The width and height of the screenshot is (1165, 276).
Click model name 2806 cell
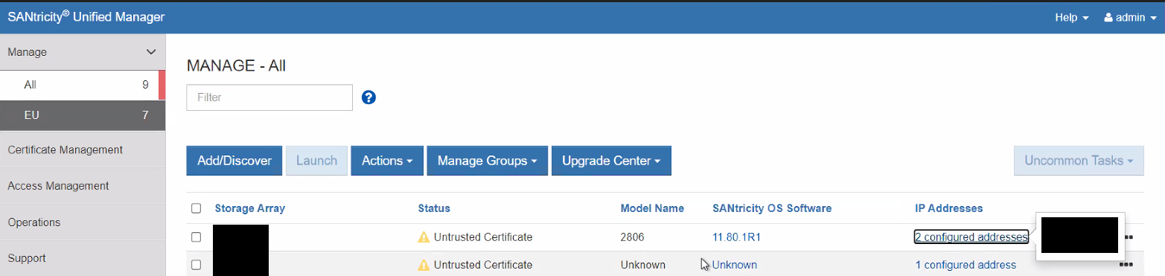pos(633,237)
